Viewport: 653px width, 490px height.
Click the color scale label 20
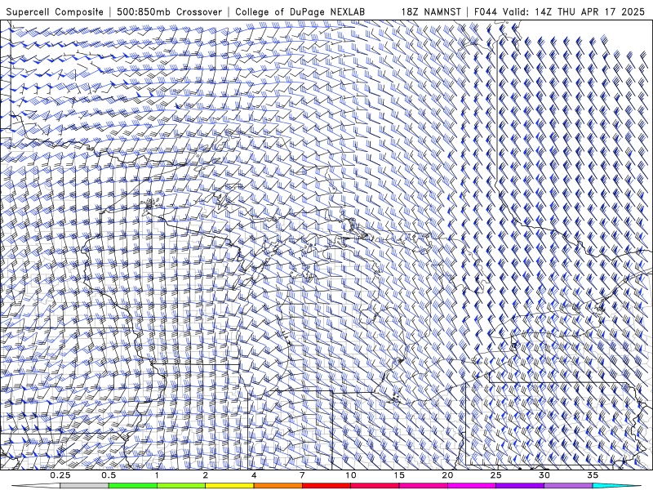[x=447, y=475]
